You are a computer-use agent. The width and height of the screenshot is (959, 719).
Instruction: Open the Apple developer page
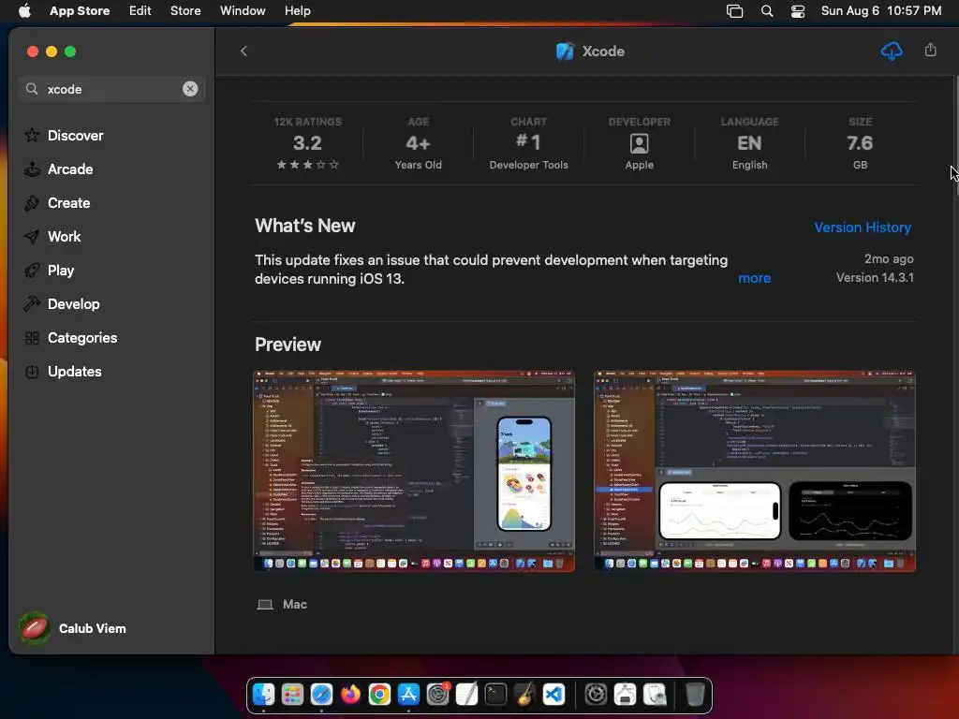[x=639, y=143]
